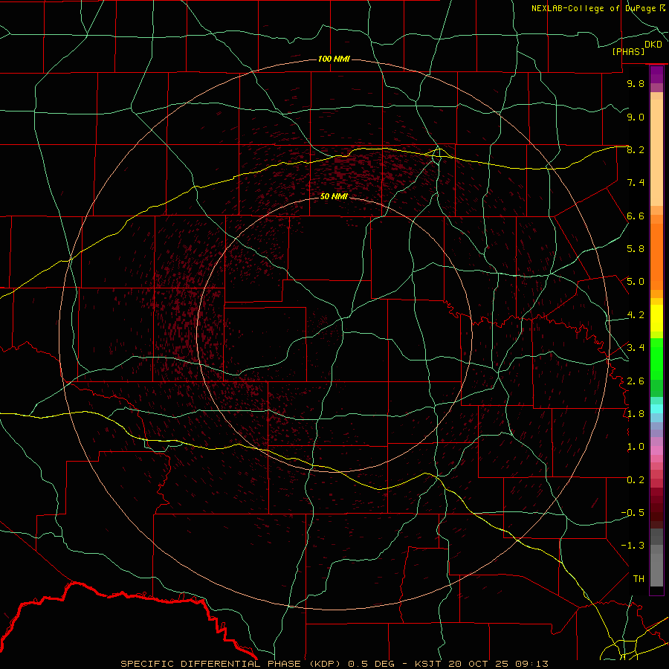669x669 pixels.
Task: Click the 3.4 value on the scale
Action: pyautogui.click(x=636, y=348)
